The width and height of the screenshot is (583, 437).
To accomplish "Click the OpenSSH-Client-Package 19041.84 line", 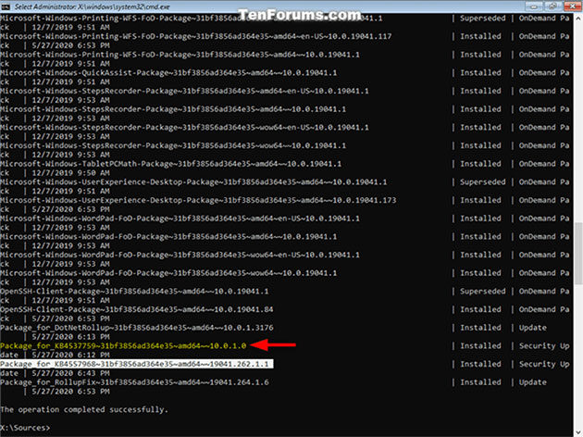I will pyautogui.click(x=136, y=309).
